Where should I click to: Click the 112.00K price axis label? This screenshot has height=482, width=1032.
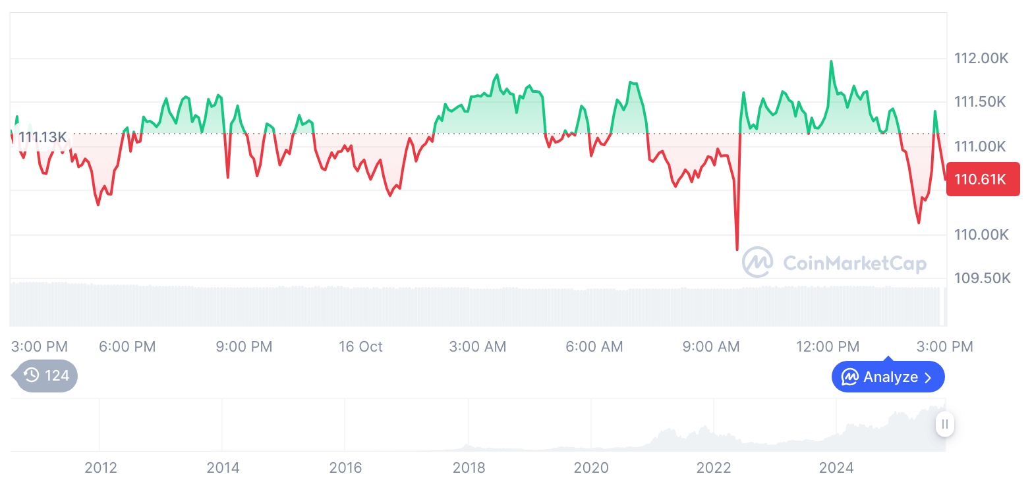click(981, 59)
